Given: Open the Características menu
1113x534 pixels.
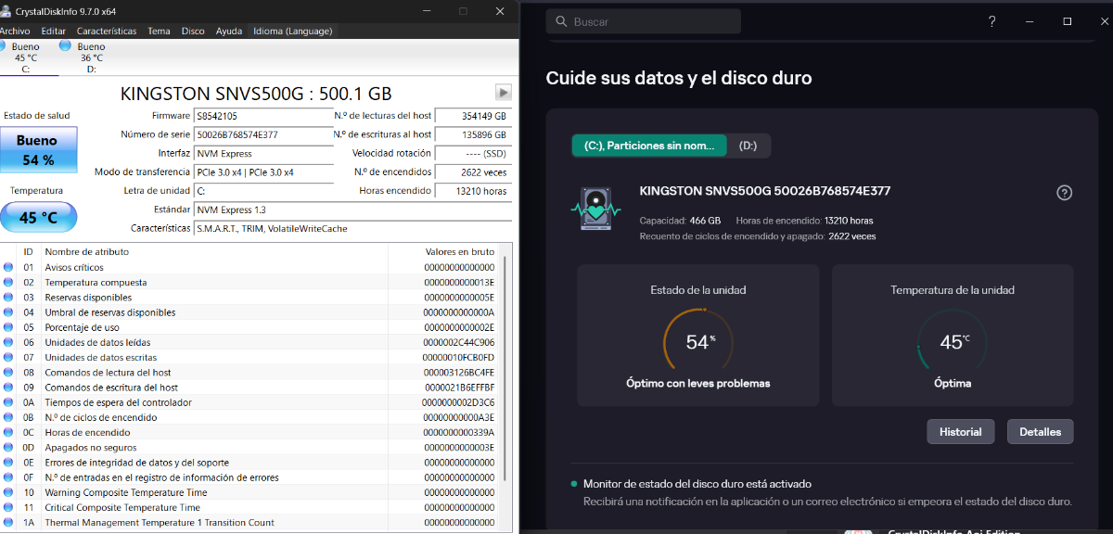Looking at the screenshot, I should click(x=106, y=31).
